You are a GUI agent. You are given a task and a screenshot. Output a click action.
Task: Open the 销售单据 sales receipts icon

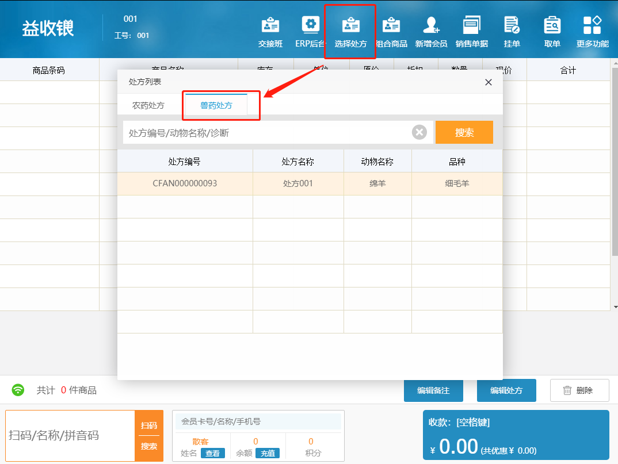[472, 32]
